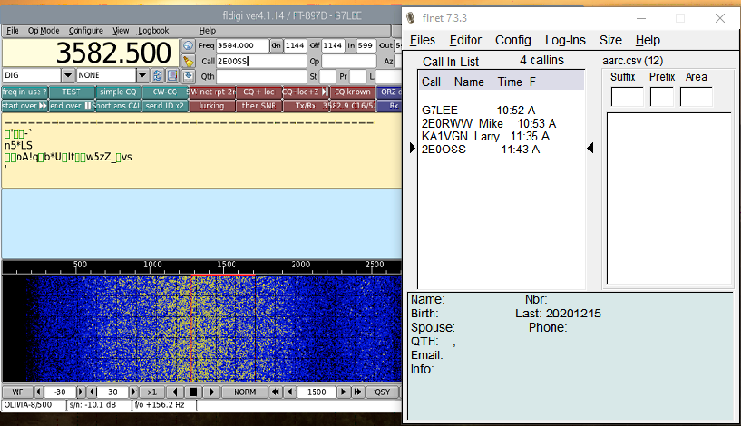The height and width of the screenshot is (426, 741).
Task: Open the Log-Ins menu in flnet
Action: click(x=565, y=40)
